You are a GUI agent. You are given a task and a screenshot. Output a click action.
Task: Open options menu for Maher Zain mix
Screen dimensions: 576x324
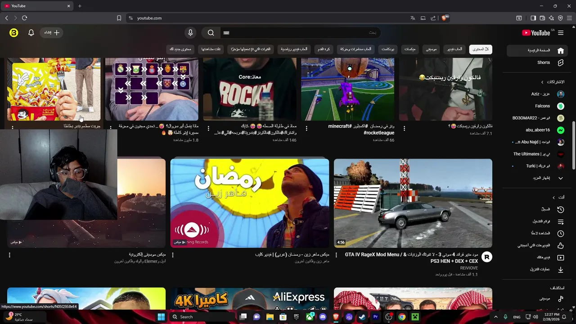[x=173, y=255]
